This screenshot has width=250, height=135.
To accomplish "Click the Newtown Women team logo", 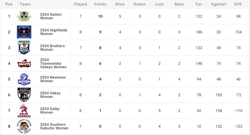I will click(24, 79).
